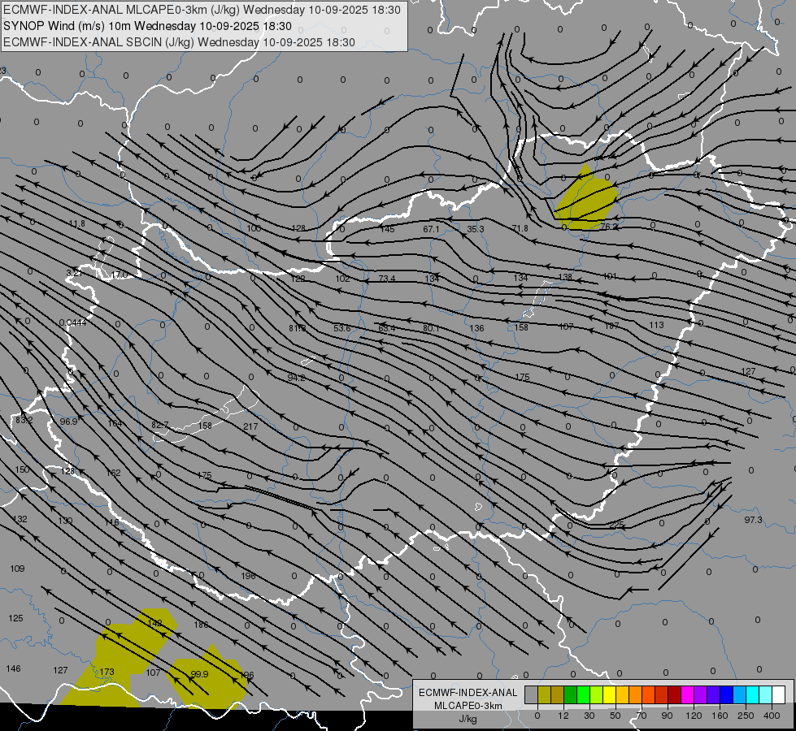This screenshot has height=731, width=796.
Task: Select the cyan swatch in the legend
Action: point(753,694)
